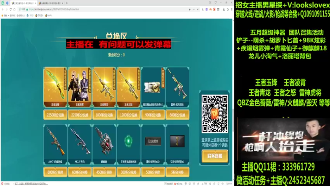Open the four-square extensions grid icon
This screenshot has width=330, height=186.
pyautogui.click(x=218, y=9)
